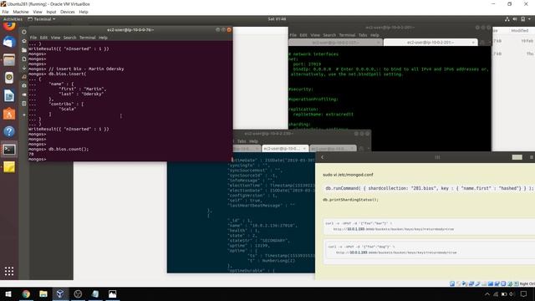Screen dimensions: 535x301
Task: Open VirtualBox Input menu
Action: (x=51, y=12)
